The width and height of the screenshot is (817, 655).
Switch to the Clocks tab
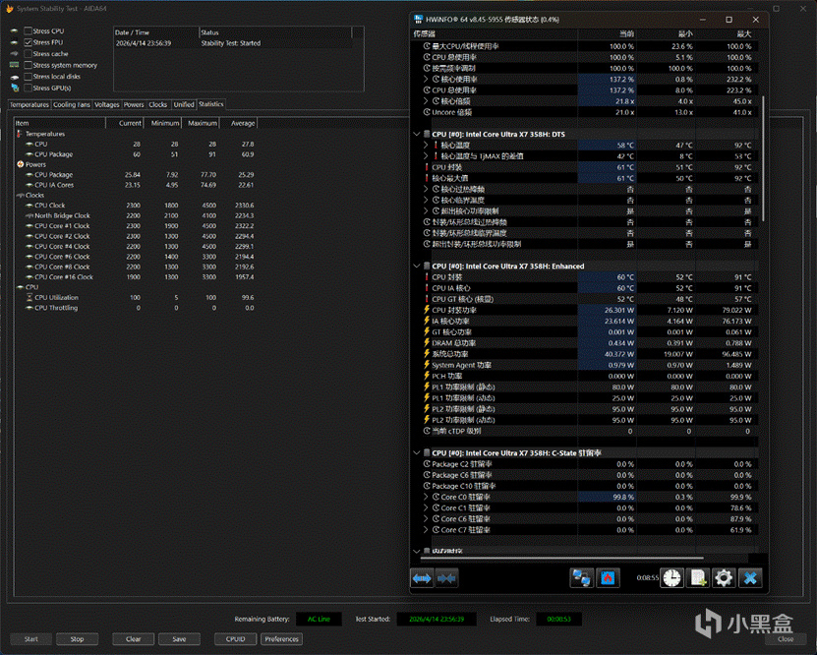(x=158, y=104)
